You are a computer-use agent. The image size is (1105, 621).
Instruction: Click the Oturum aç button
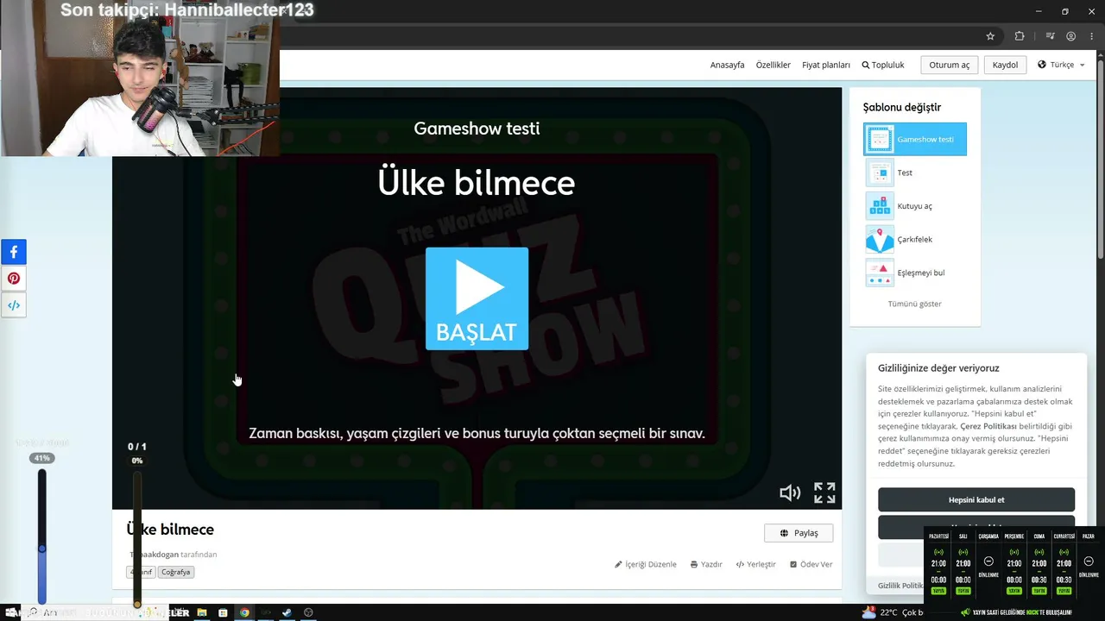(x=950, y=65)
